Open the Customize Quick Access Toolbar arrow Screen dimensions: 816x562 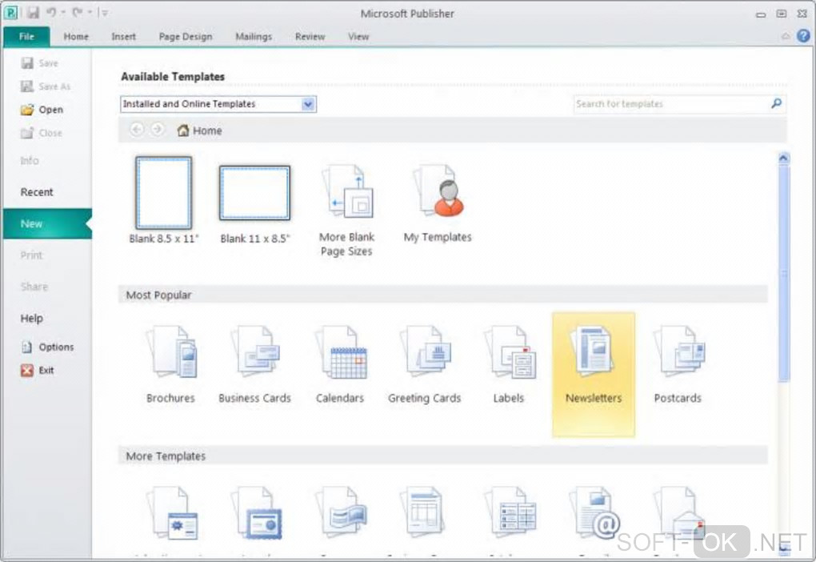coord(104,13)
